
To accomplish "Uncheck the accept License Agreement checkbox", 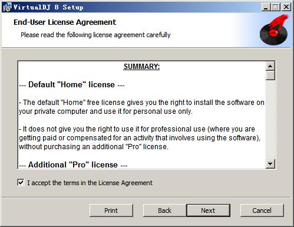I will pyautogui.click(x=21, y=183).
